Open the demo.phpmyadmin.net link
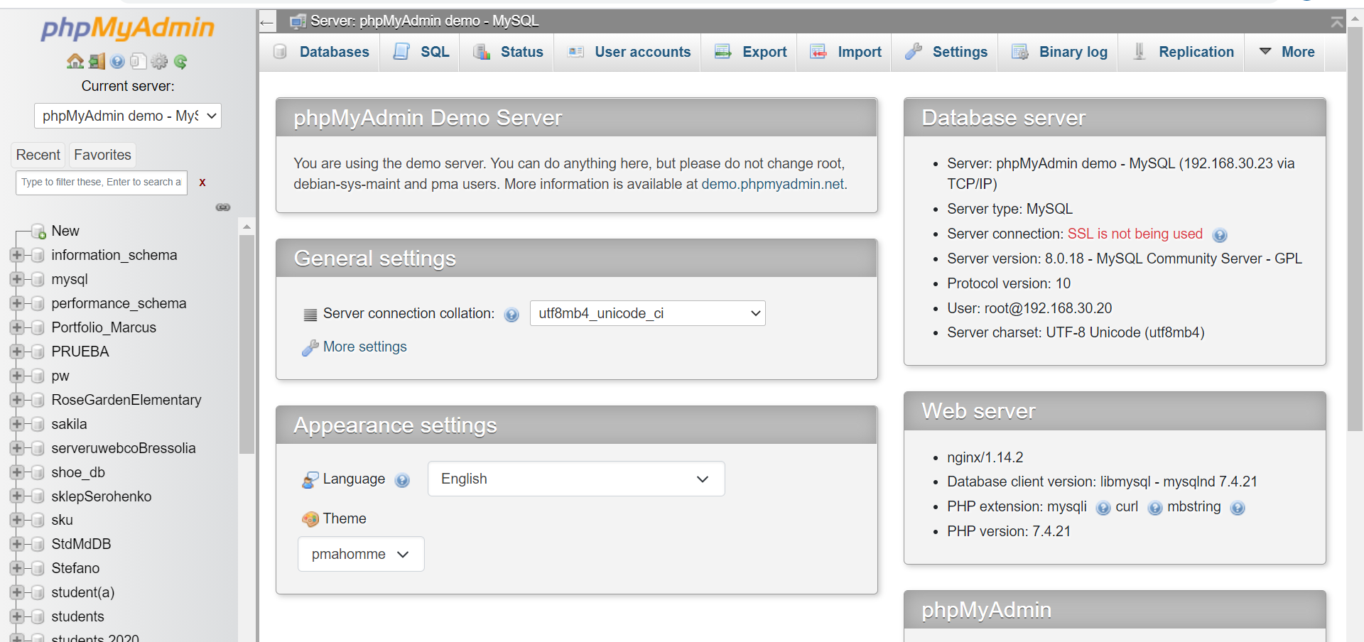Image resolution: width=1364 pixels, height=642 pixels. coord(772,184)
